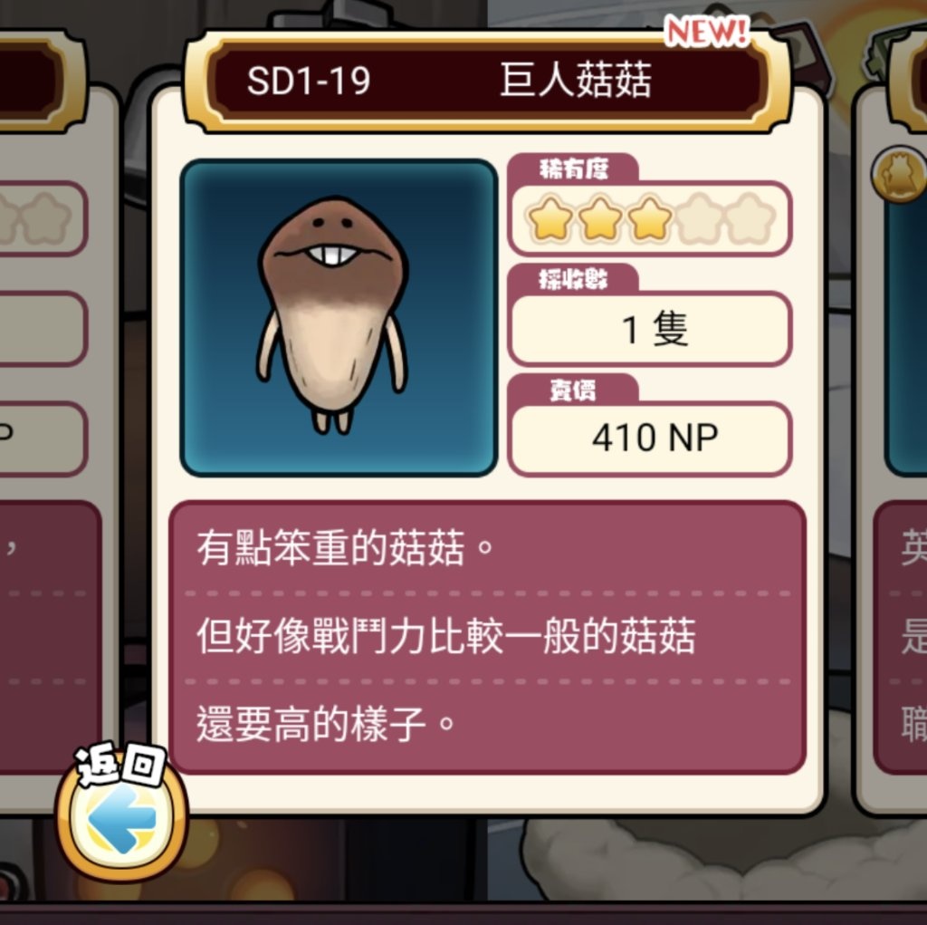This screenshot has width=927, height=925.
Task: Tap the blue arrow return button
Action: pyautogui.click(x=122, y=818)
